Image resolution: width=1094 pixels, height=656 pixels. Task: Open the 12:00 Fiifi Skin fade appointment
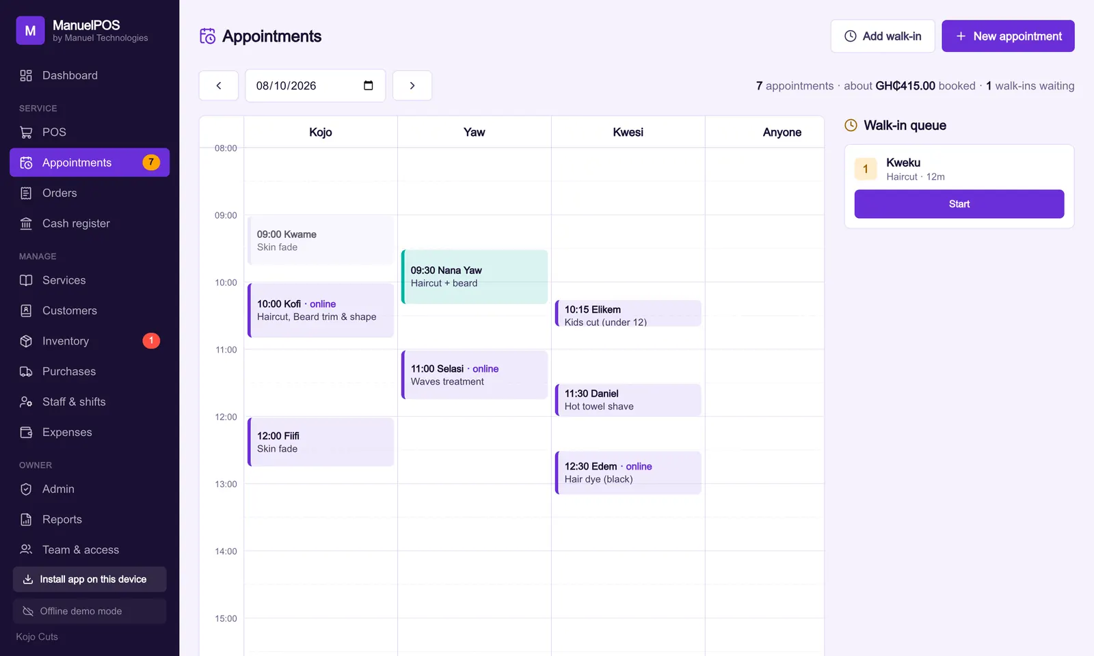click(x=321, y=442)
